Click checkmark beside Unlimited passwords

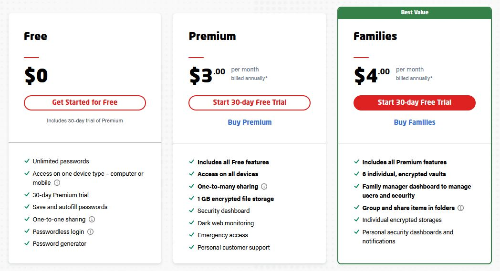tap(27, 161)
